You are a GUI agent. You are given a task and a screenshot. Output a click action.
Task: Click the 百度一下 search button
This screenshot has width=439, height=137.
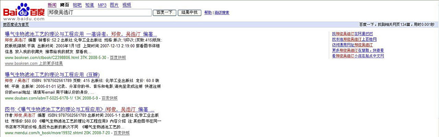coord(165,13)
